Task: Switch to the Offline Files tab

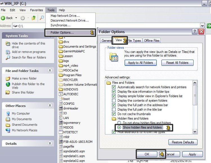Action: click(152, 40)
